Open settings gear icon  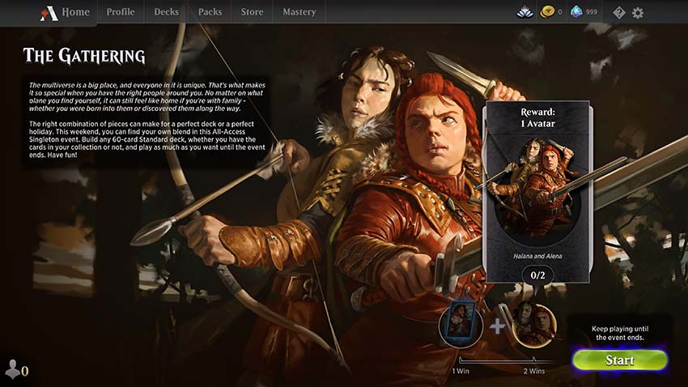click(x=638, y=13)
